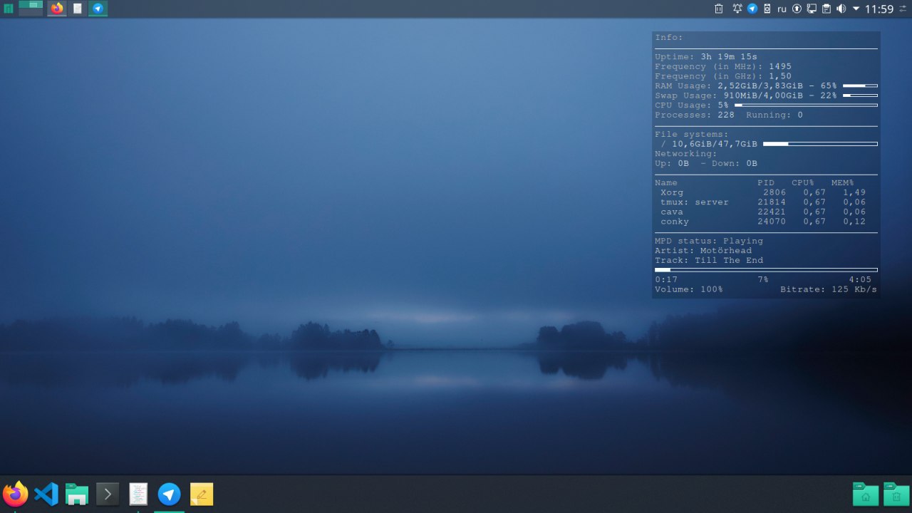Image resolution: width=912 pixels, height=513 pixels.
Task: Click the "Up: 0B - Down: 0B" line
Action: pos(706,163)
